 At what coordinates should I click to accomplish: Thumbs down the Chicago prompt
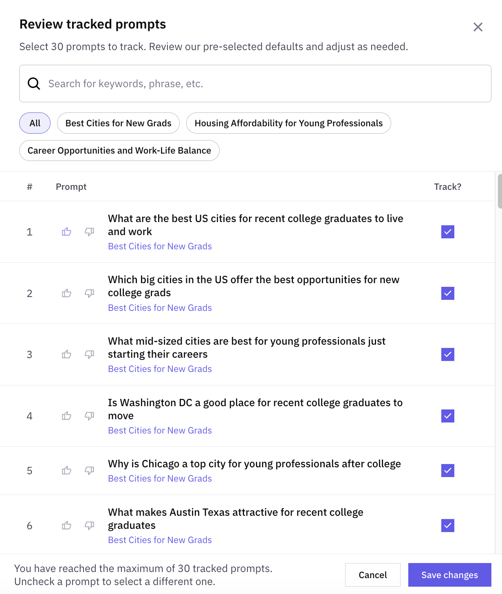click(89, 471)
